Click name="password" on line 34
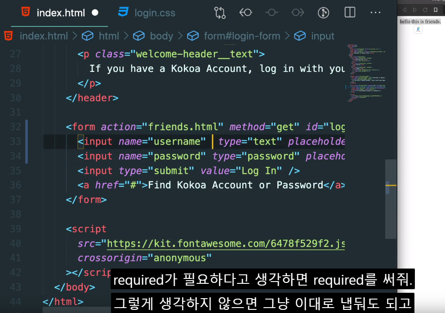This screenshot has height=313, width=445. pos(162,156)
